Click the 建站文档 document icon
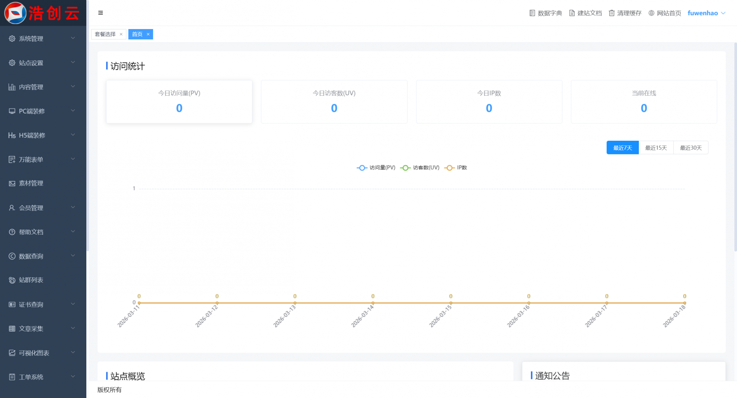737x398 pixels. pos(572,13)
